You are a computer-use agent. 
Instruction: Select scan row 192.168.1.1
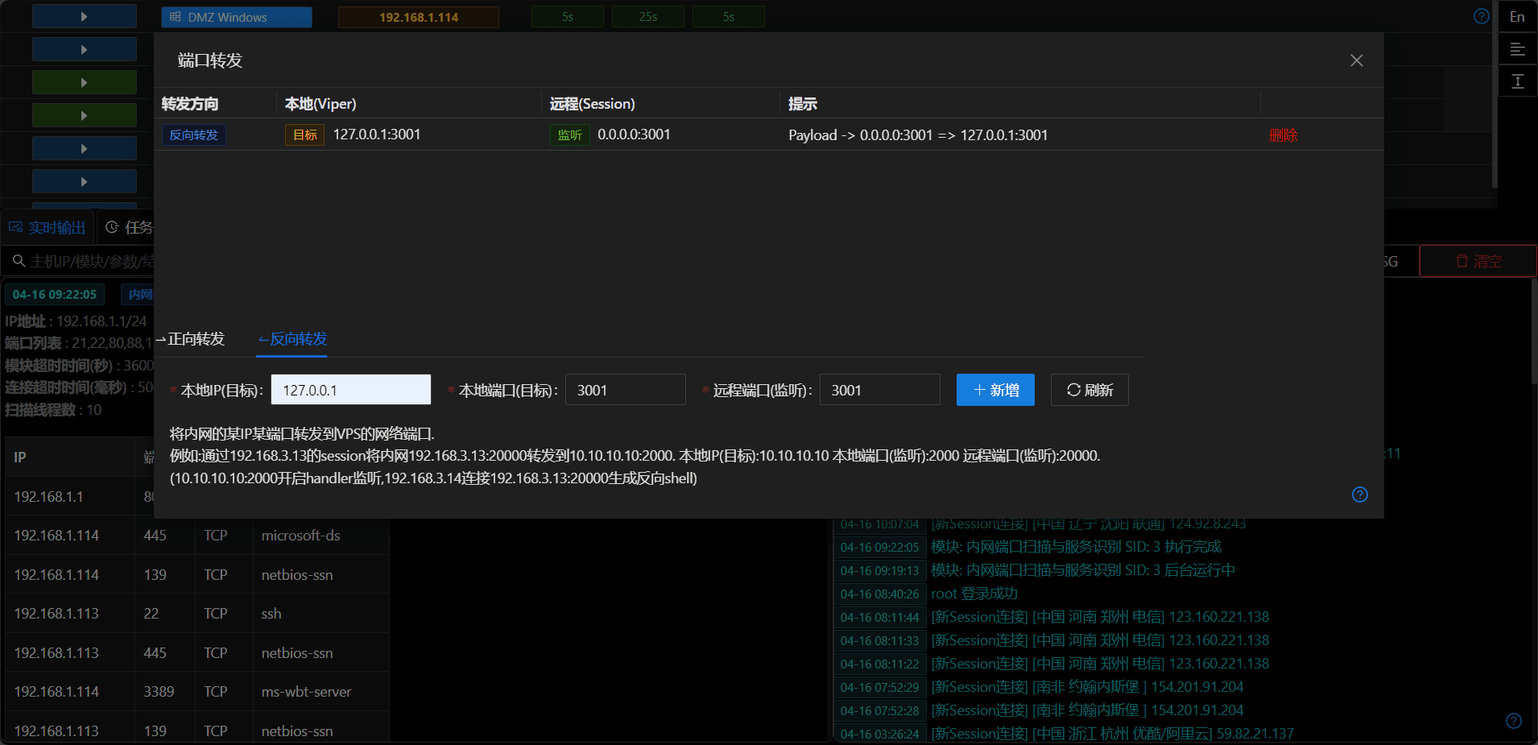point(80,497)
